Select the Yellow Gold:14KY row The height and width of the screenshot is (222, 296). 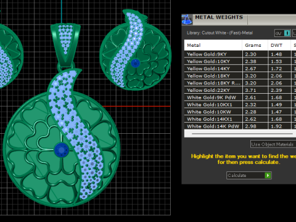point(240,68)
